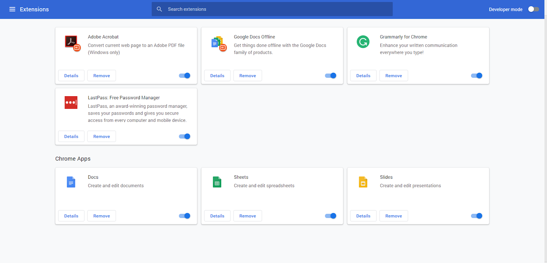Remove the Sheets app
The height and width of the screenshot is (263, 547).
click(248, 216)
